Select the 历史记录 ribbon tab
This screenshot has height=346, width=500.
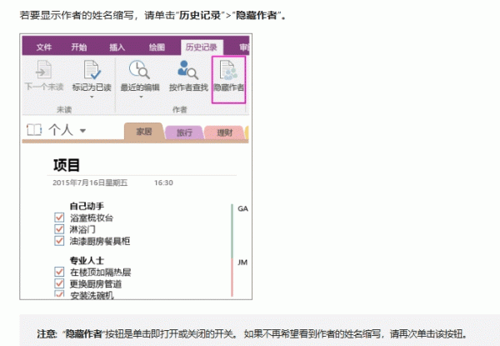202,48
